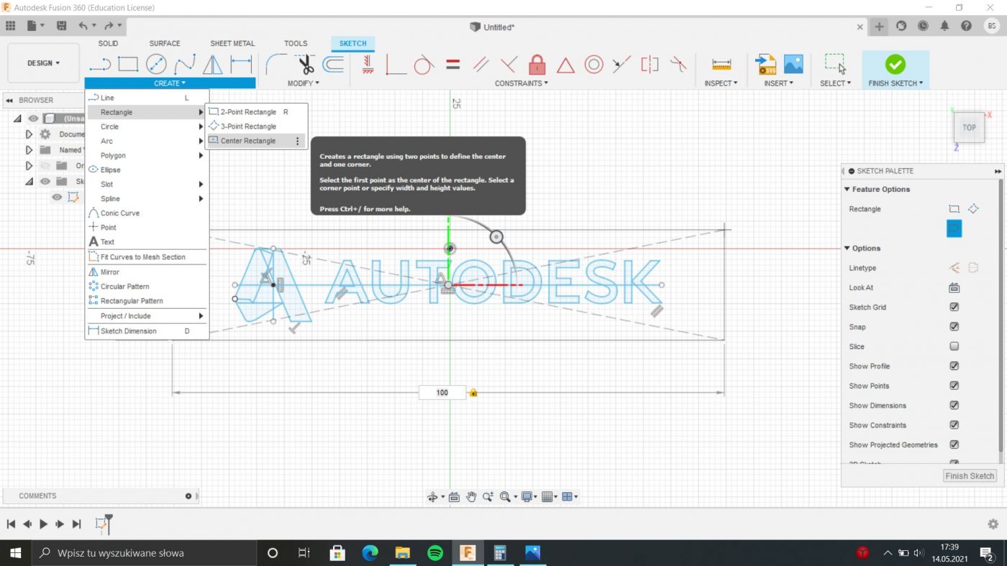
Task: Click the green Finish Sketch checkmark
Action: [895, 65]
